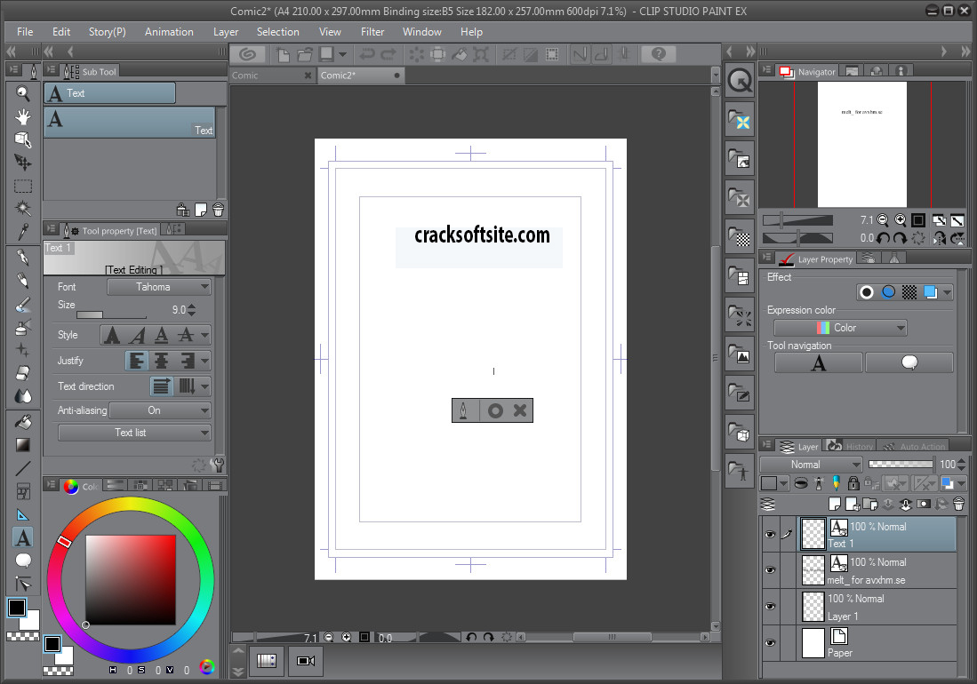
Task: Select vertical text direction
Action: 187,386
